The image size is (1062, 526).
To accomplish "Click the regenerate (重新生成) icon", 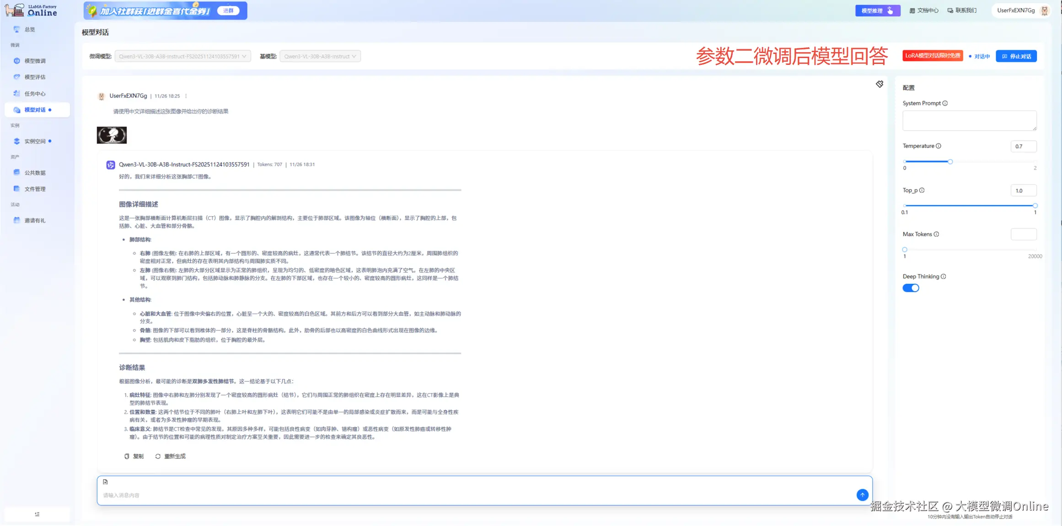I will pos(158,456).
